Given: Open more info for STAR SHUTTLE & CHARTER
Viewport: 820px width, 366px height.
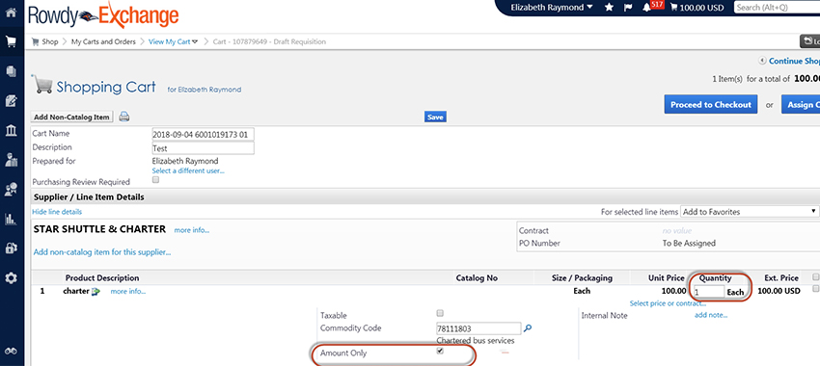Looking at the screenshot, I should coord(192,230).
